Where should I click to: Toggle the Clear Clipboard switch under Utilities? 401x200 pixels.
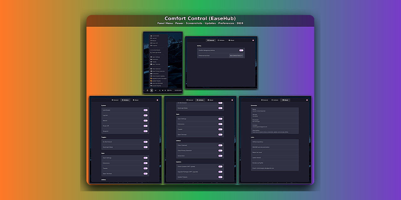point(220,145)
